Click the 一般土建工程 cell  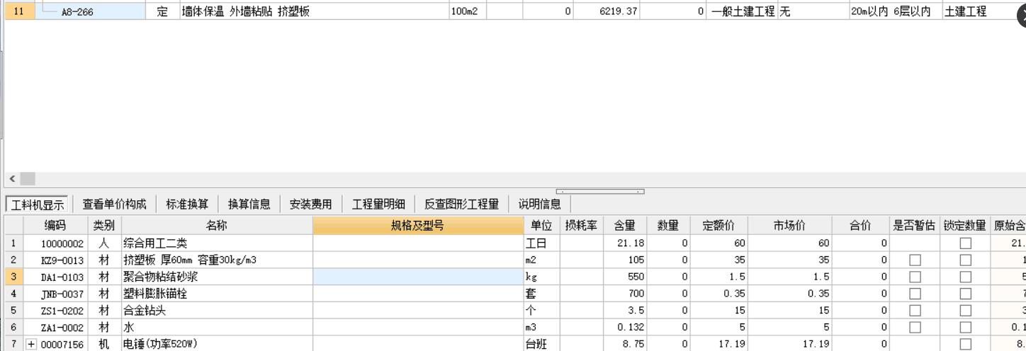point(741,11)
